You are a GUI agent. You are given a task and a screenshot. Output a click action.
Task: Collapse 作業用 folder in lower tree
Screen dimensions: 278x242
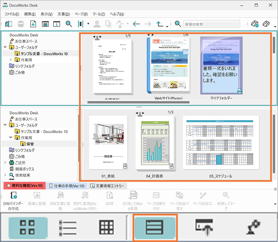point(11,137)
